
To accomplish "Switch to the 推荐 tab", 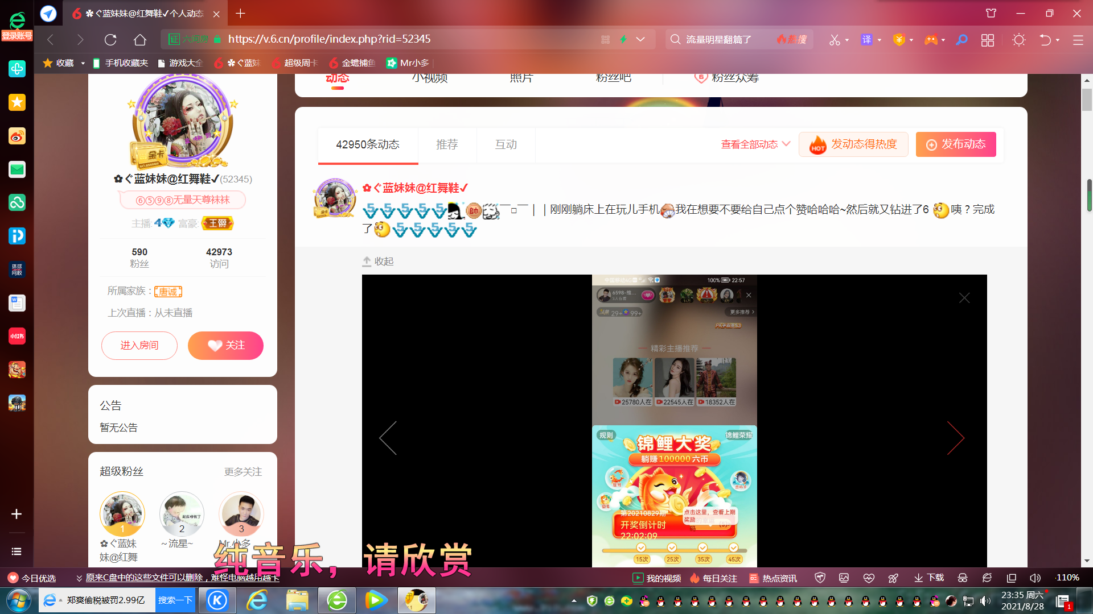I will click(x=447, y=145).
